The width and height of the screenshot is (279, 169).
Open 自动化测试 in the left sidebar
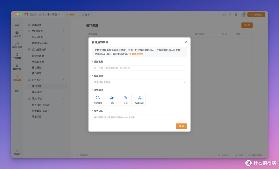coord(17,45)
